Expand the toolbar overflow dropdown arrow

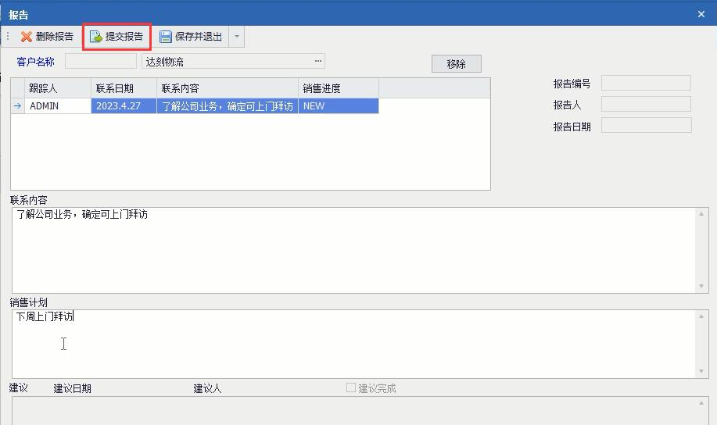pos(237,36)
